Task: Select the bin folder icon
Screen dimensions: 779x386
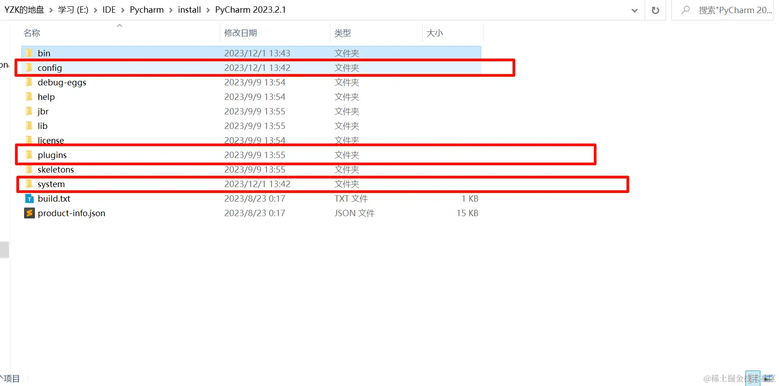Action: (x=30, y=53)
